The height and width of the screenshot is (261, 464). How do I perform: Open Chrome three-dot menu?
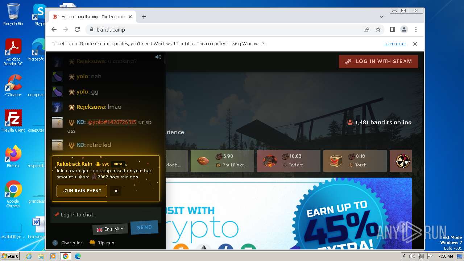416,30
